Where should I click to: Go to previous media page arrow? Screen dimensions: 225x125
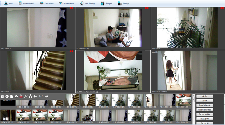pyautogui.click(x=35, y=96)
